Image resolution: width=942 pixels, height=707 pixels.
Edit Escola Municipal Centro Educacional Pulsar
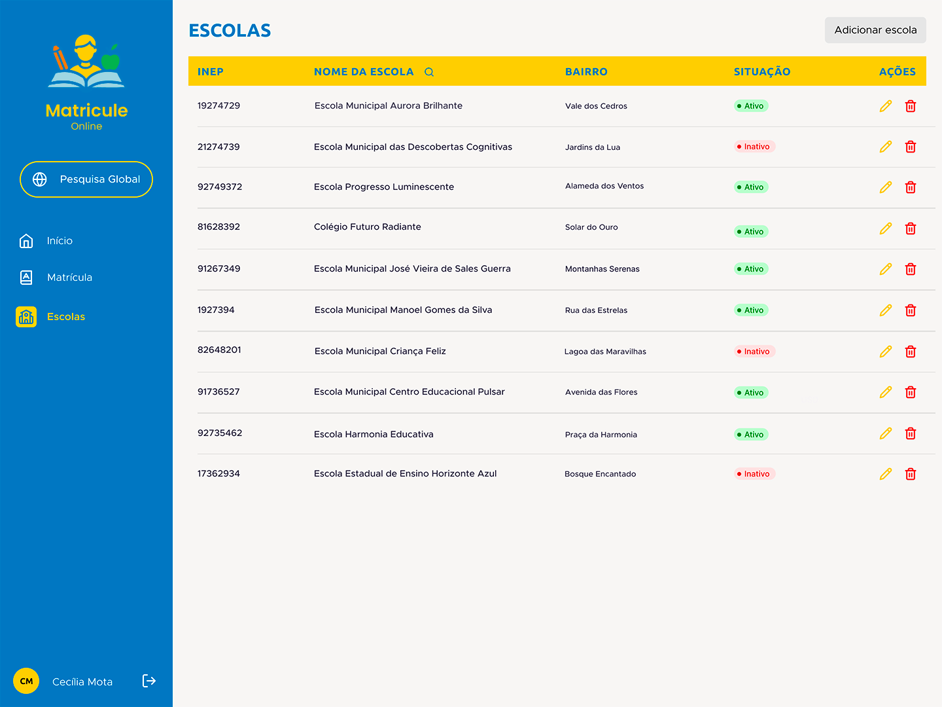click(x=886, y=392)
